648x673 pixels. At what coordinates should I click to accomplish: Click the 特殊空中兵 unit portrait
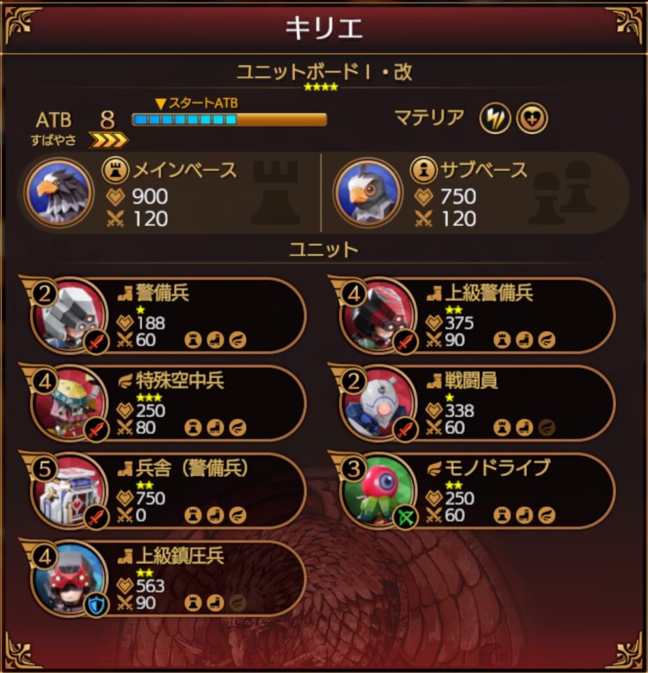pos(68,404)
